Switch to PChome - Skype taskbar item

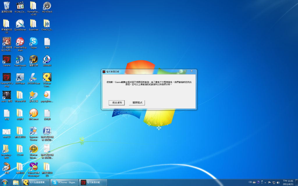click(x=64, y=183)
